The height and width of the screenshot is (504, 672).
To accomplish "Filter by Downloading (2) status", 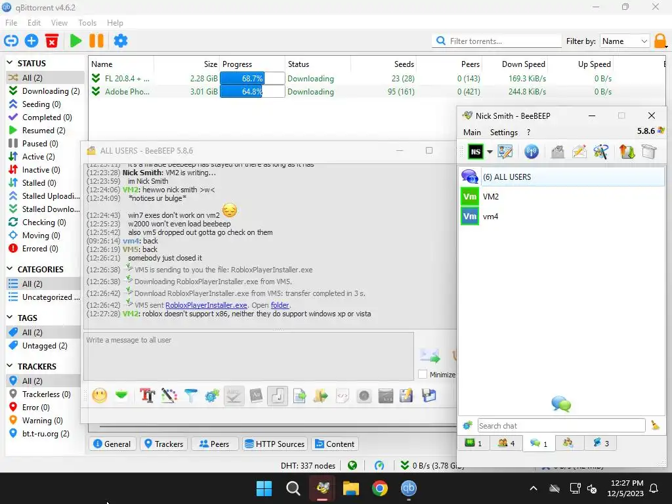I will [x=45, y=91].
